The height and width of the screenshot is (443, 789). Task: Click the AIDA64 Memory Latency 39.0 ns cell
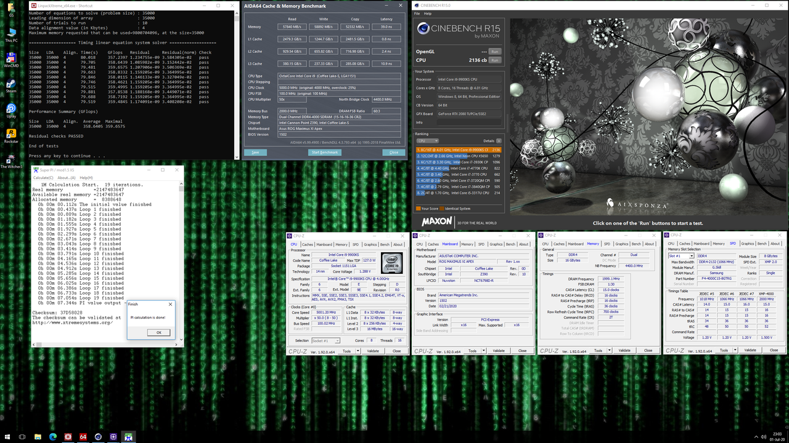386,27
